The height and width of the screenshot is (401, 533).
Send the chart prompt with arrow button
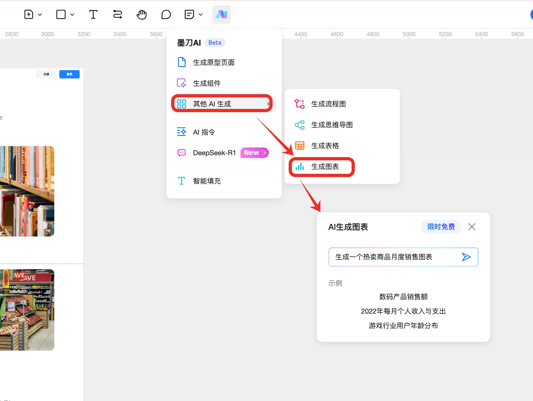[x=466, y=257]
